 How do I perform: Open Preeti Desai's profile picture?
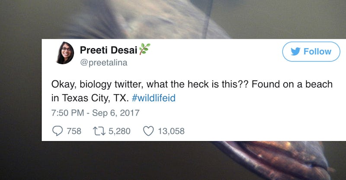[x=65, y=53]
